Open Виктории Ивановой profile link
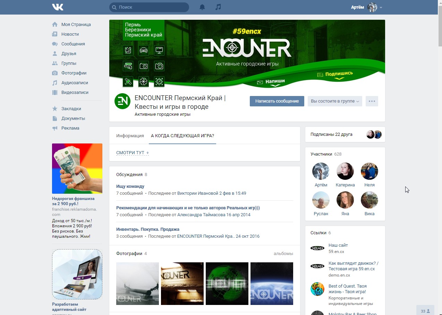 click(197, 193)
